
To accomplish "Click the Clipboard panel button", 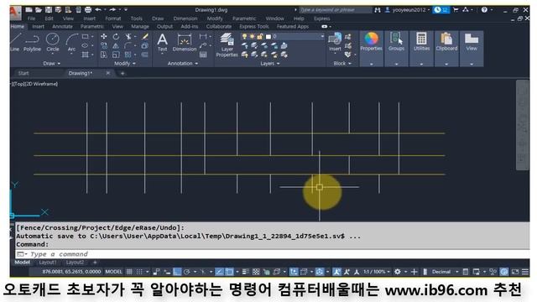I will [x=446, y=49].
